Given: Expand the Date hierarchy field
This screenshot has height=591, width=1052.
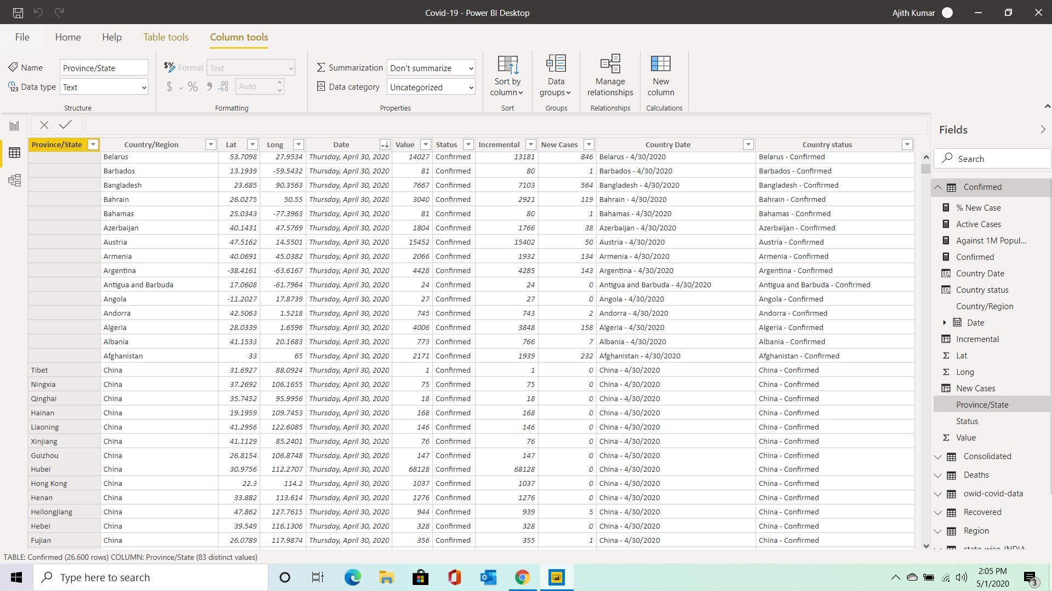Looking at the screenshot, I should point(945,323).
